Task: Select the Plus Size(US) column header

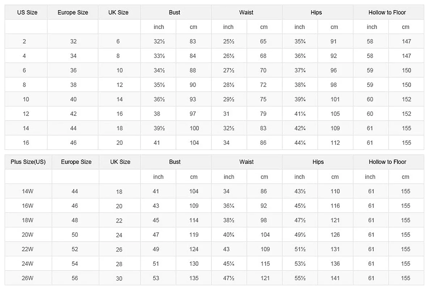Action: tap(28, 162)
